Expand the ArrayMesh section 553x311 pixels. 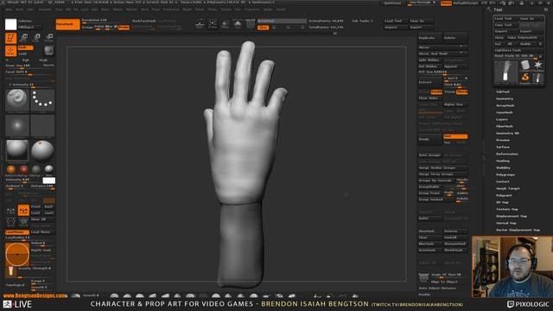tap(505, 105)
